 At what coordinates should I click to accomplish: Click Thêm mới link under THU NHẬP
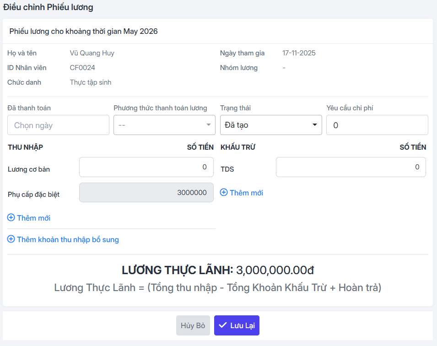coord(29,218)
